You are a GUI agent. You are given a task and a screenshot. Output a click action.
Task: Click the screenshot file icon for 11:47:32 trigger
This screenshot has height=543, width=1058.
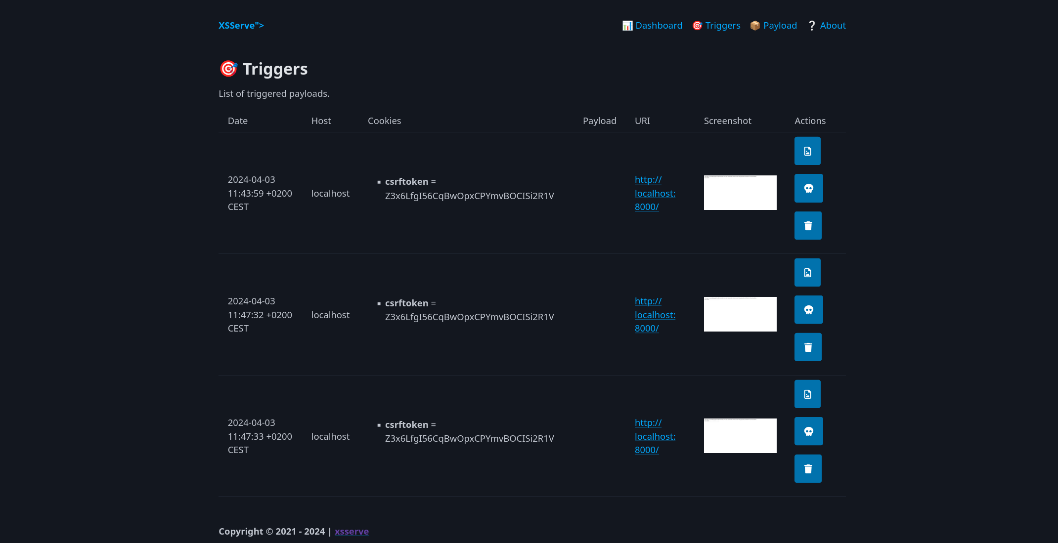click(807, 272)
